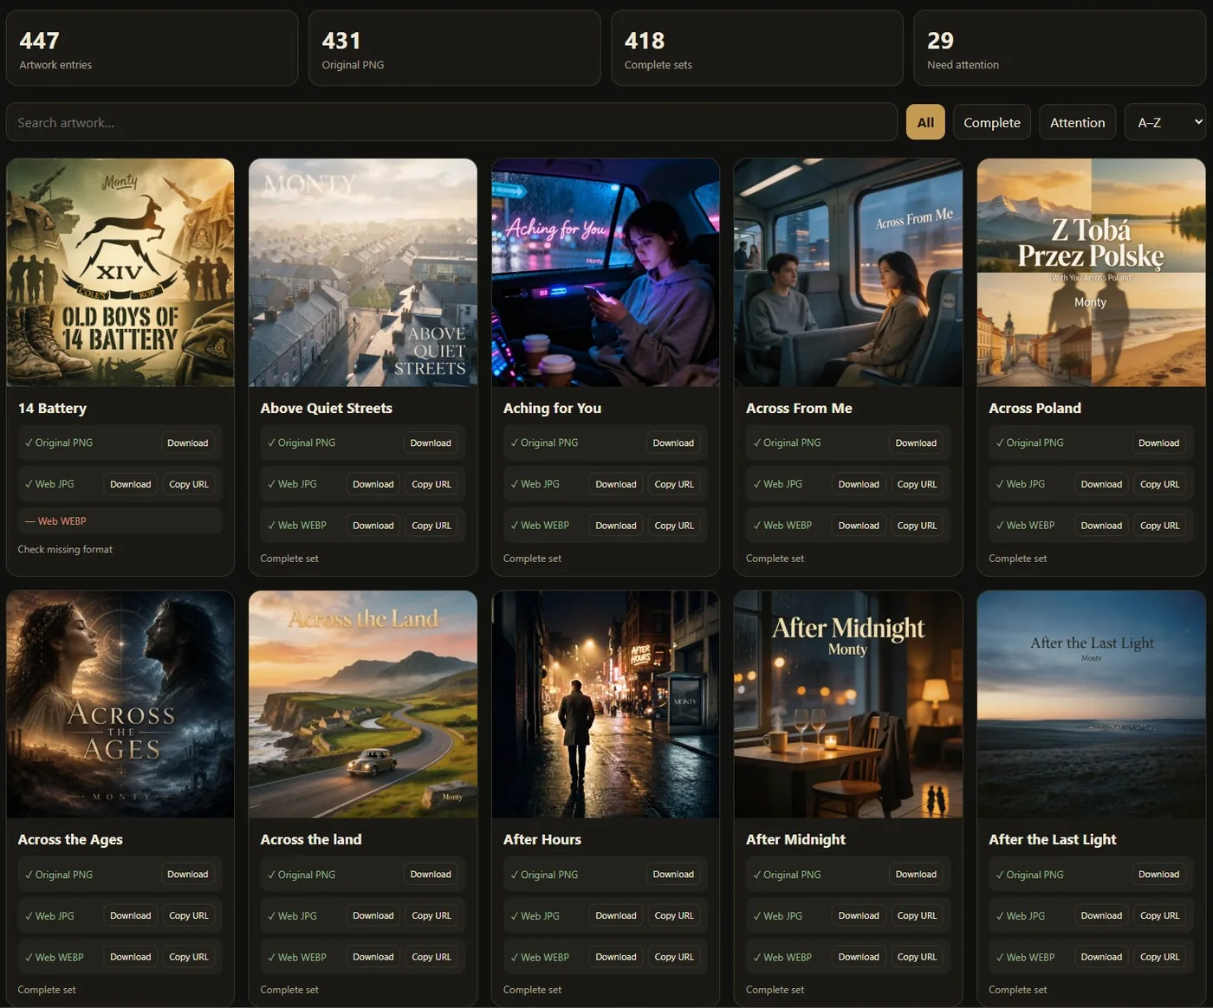Open the Across the land cover image
1213x1008 pixels.
pos(363,704)
